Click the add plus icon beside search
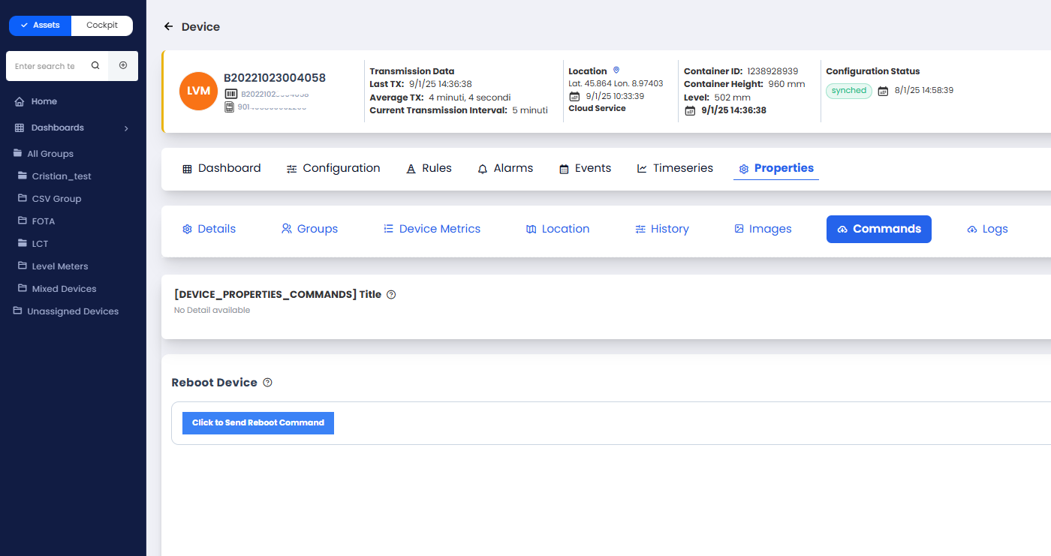The width and height of the screenshot is (1051, 556). 123,66
